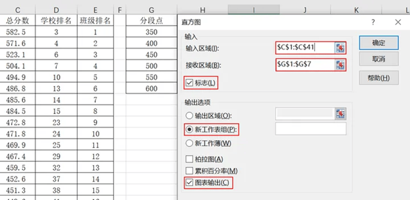
Task: Click the 接收区域 input field
Action: click(305, 65)
